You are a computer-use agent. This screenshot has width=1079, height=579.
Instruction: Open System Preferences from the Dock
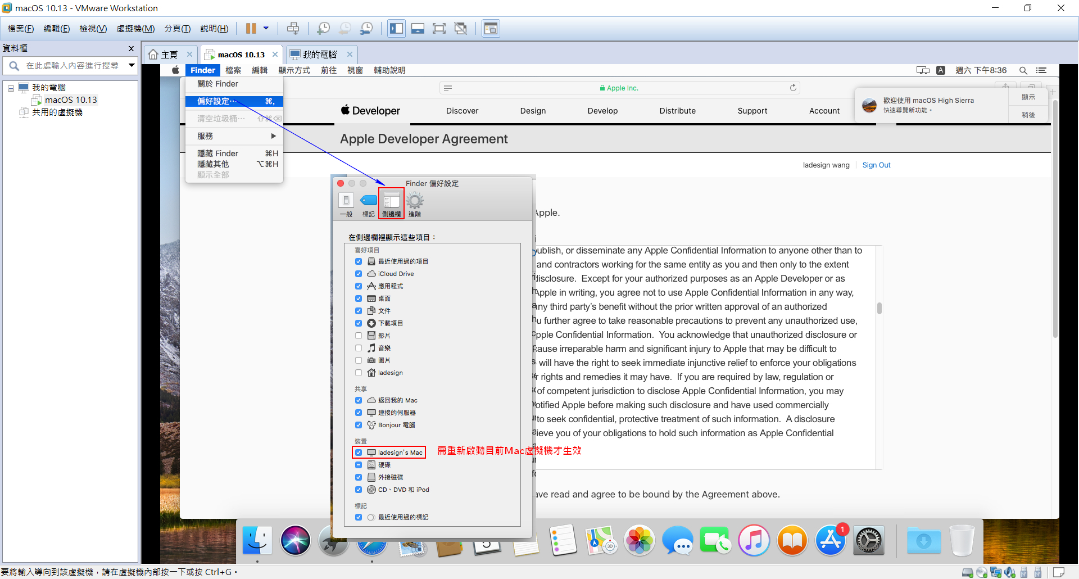tap(868, 540)
